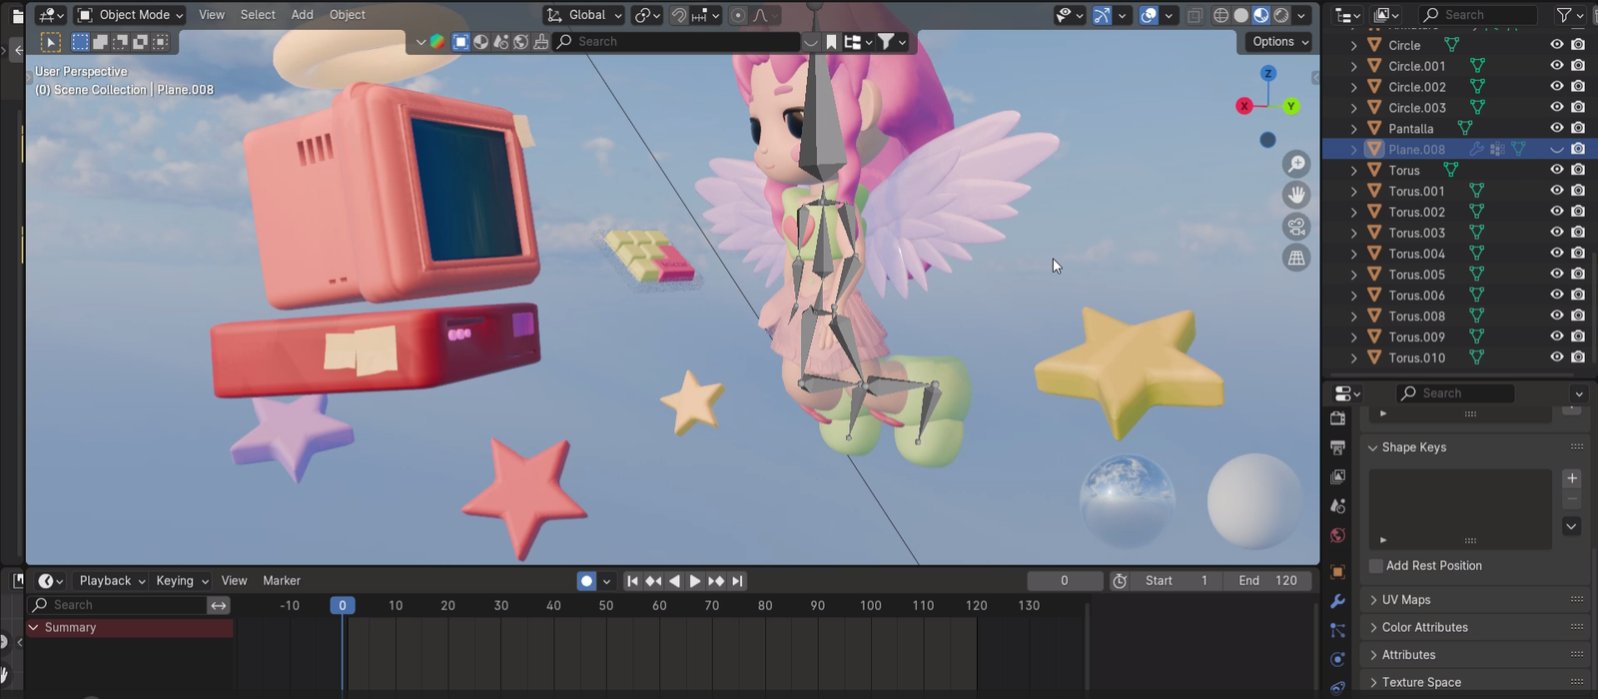Open the Global transform orientation dropdown
The image size is (1598, 699).
pyautogui.click(x=585, y=15)
